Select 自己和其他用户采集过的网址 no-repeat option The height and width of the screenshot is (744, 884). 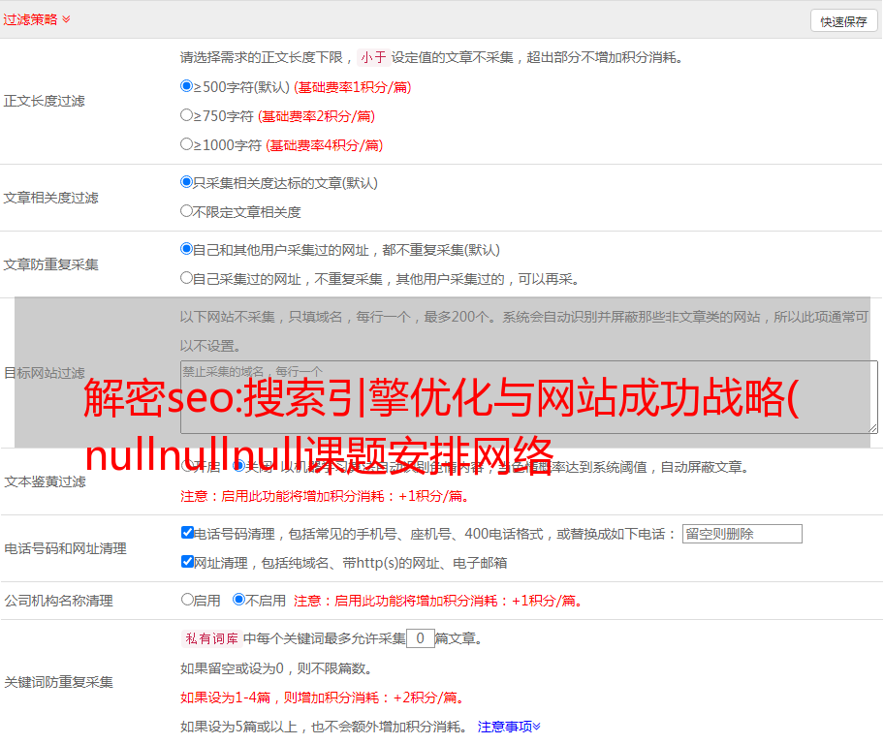[x=187, y=249]
